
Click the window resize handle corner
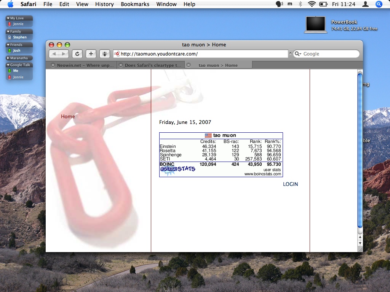coord(360,249)
